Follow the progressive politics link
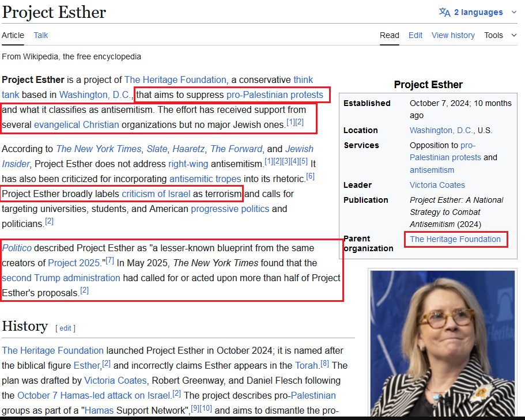 [230, 209]
